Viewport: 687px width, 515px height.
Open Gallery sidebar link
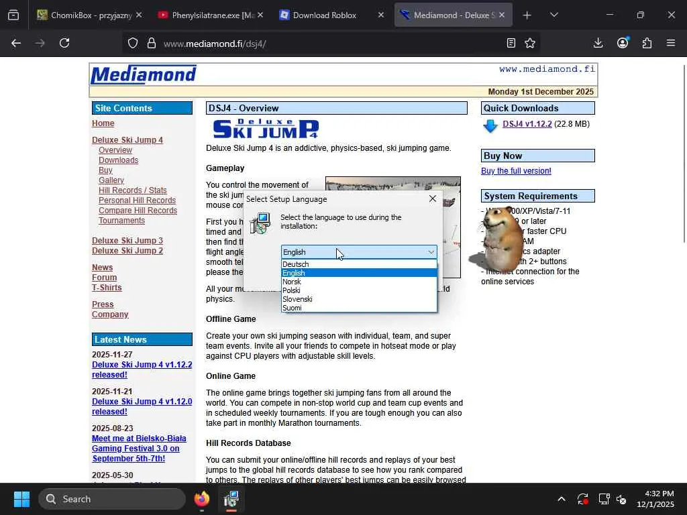tap(111, 180)
